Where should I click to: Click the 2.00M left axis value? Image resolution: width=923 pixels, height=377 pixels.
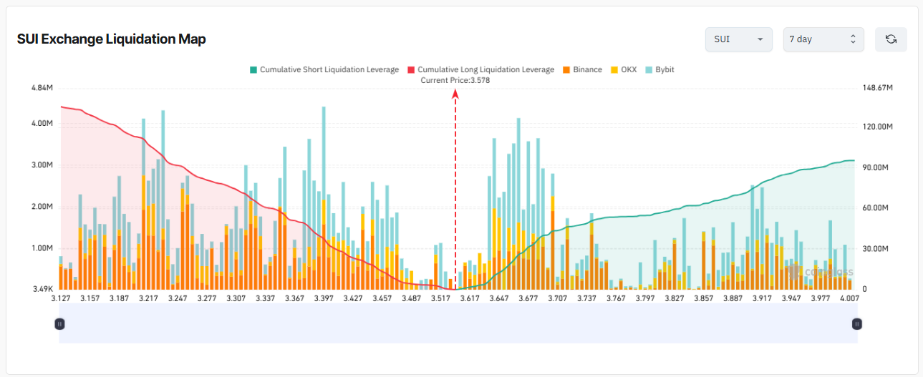pyautogui.click(x=42, y=207)
